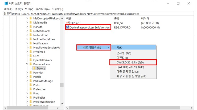Expand the Perflib key
Screen dimensions: 197x110
pyautogui.click(x=27, y=77)
